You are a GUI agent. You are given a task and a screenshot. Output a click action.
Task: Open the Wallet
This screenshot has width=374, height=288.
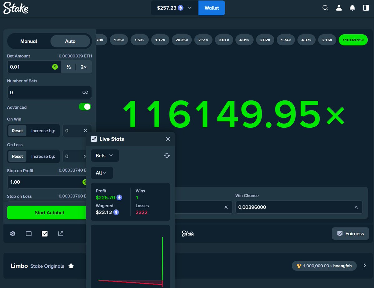(212, 8)
